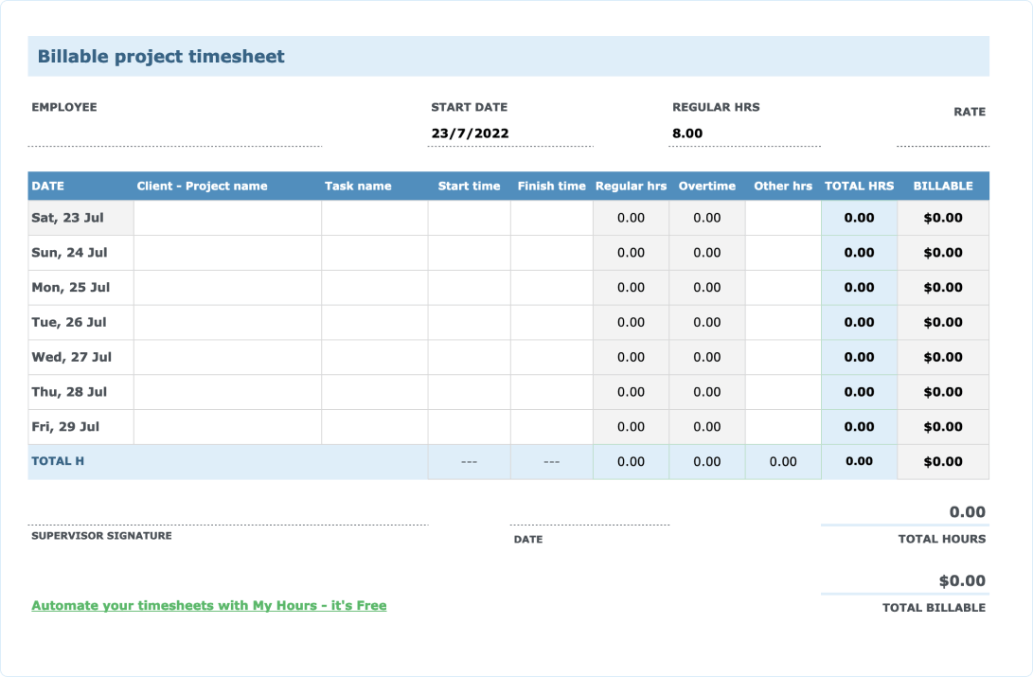Select the TOTAL H row label
Image resolution: width=1033 pixels, height=677 pixels.
point(58,461)
